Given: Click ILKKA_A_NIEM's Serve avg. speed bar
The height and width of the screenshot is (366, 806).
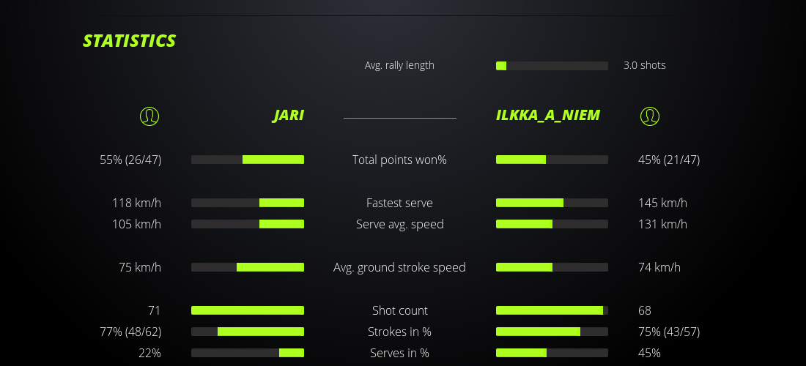Looking at the screenshot, I should click(x=552, y=224).
